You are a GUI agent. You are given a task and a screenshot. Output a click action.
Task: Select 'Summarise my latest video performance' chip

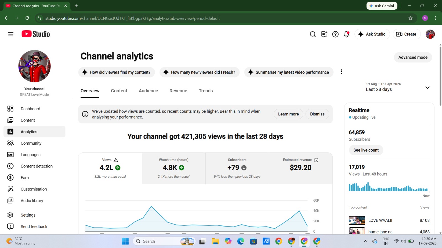(x=289, y=72)
